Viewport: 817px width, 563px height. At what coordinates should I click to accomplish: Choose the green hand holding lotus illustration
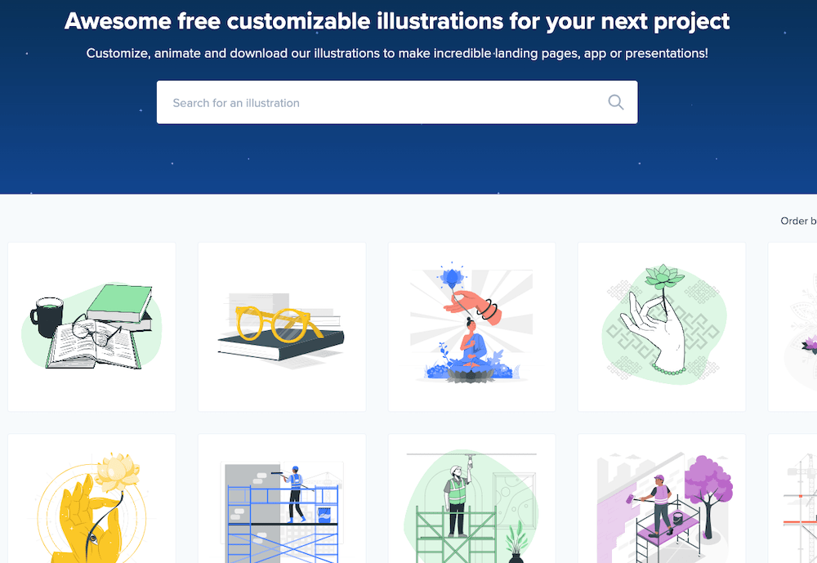tap(662, 327)
